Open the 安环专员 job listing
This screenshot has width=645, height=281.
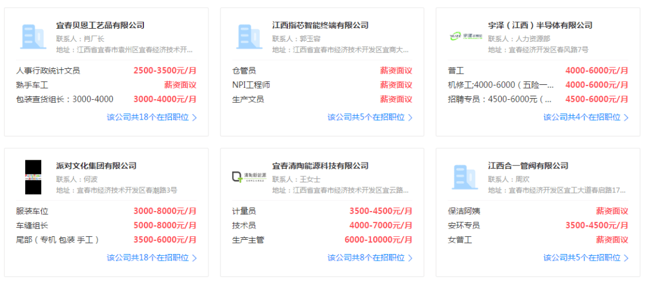point(464,226)
